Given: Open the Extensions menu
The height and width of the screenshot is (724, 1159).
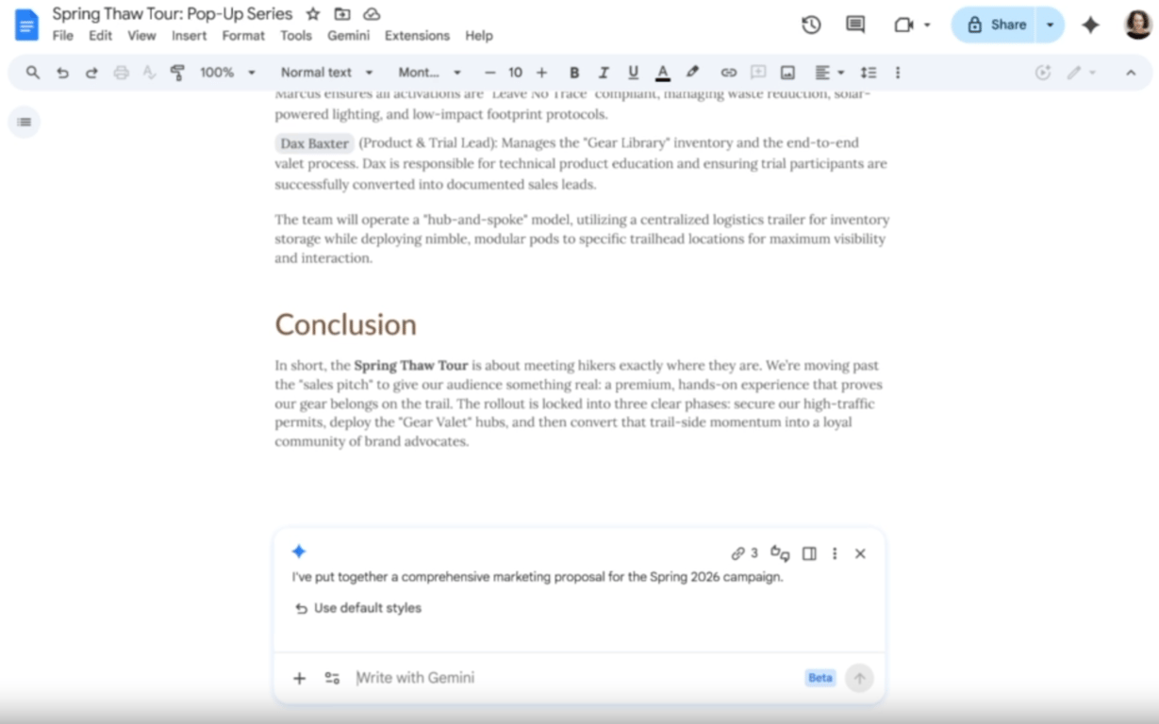Looking at the screenshot, I should point(417,36).
